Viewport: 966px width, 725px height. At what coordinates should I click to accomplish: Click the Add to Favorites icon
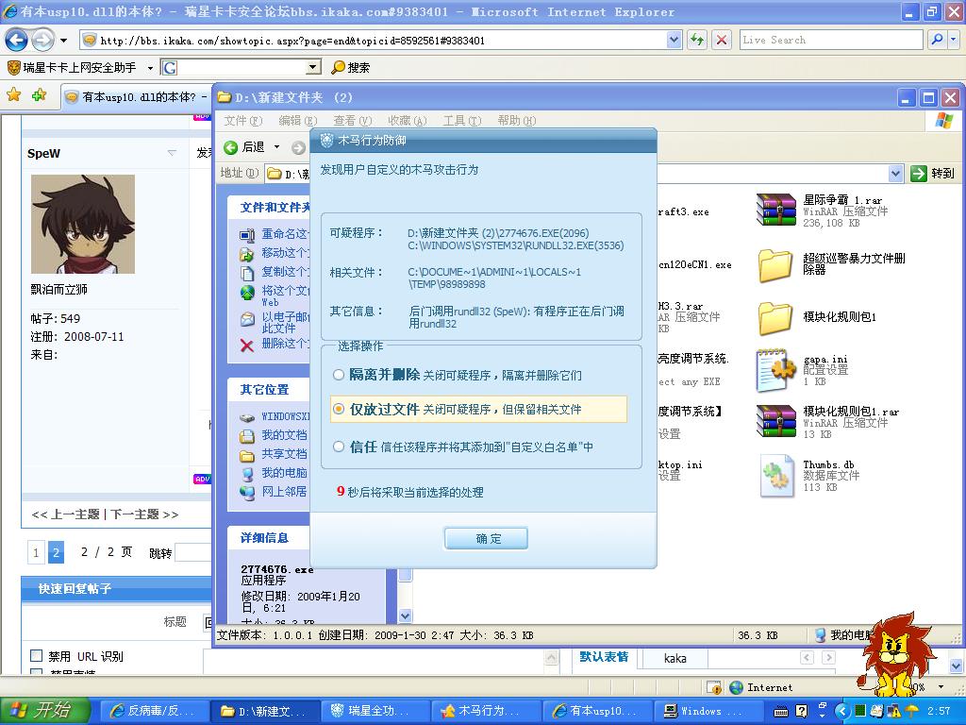pyautogui.click(x=40, y=94)
